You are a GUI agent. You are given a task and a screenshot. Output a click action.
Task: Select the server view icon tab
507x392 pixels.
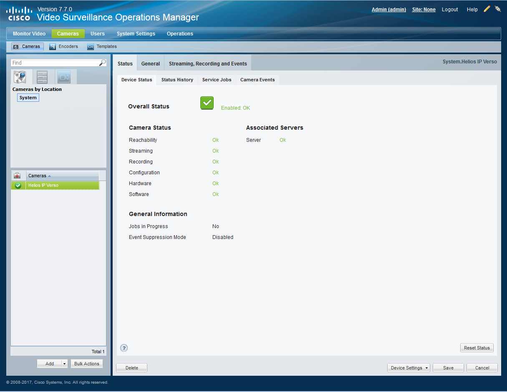42,77
